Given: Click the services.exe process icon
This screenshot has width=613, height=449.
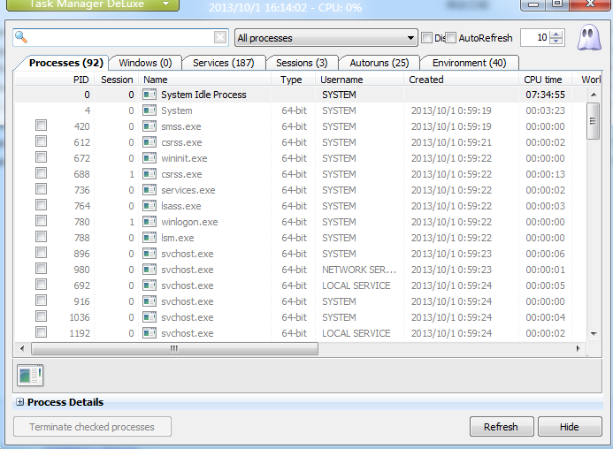Looking at the screenshot, I should (149, 190).
